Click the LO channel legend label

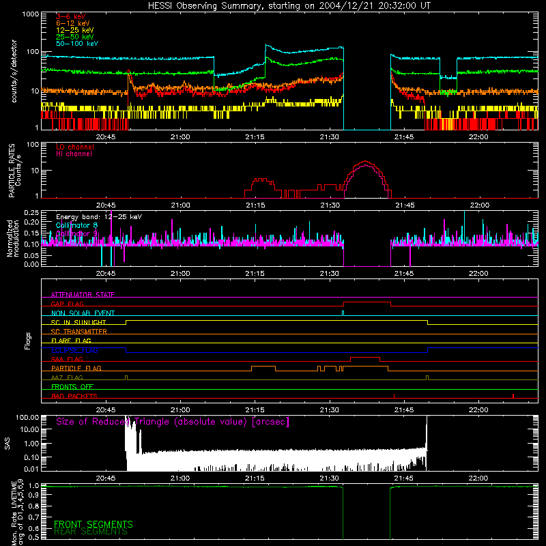pos(75,147)
